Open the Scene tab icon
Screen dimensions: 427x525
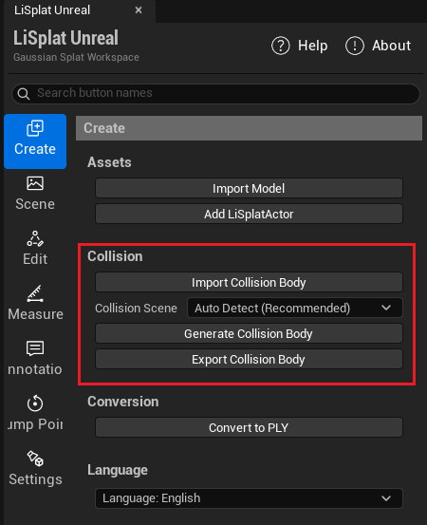(35, 183)
